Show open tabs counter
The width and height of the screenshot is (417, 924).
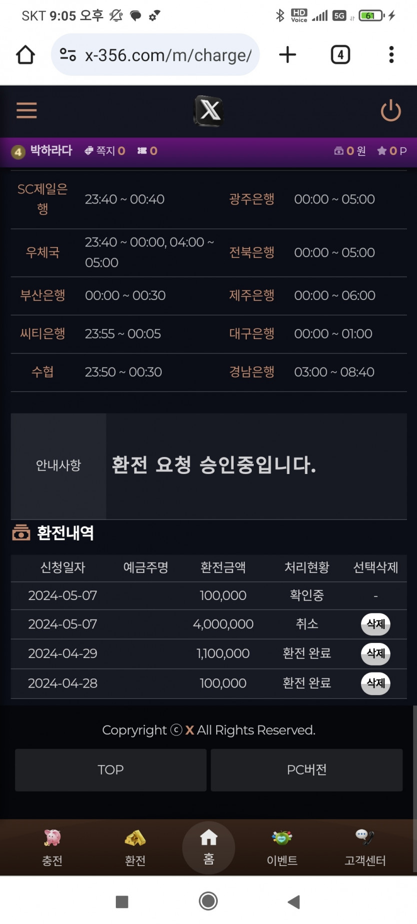(x=340, y=54)
